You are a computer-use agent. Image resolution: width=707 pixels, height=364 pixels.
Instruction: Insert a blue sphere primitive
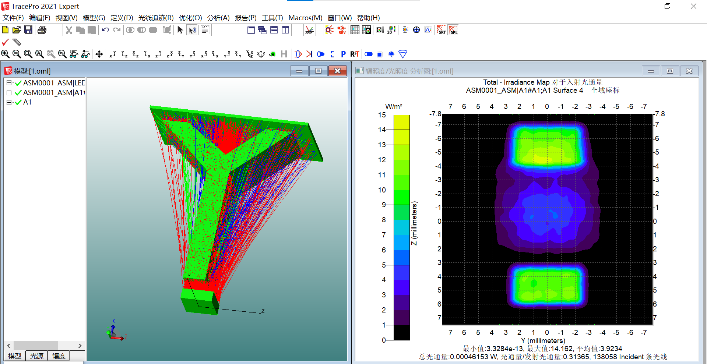(391, 54)
